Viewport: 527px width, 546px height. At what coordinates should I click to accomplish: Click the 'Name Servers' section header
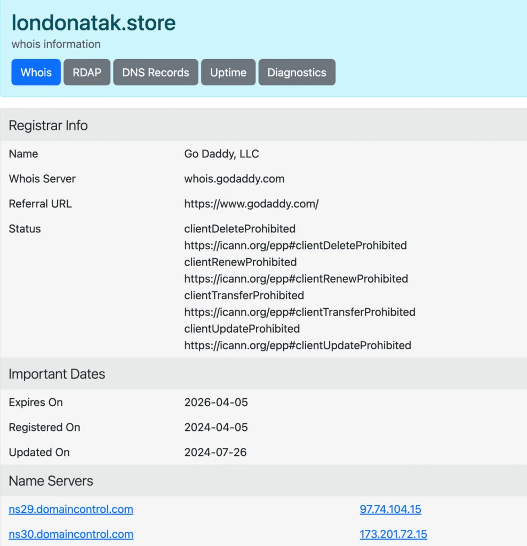click(51, 481)
